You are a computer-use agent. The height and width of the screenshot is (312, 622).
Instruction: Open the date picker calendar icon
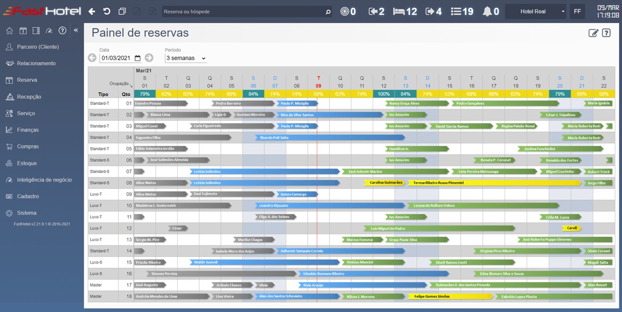[138, 58]
